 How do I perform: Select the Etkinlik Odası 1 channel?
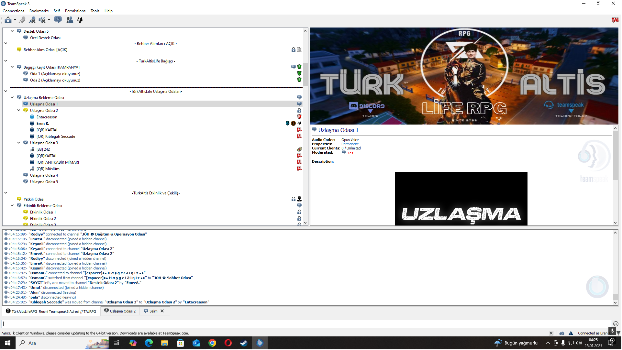click(43, 212)
